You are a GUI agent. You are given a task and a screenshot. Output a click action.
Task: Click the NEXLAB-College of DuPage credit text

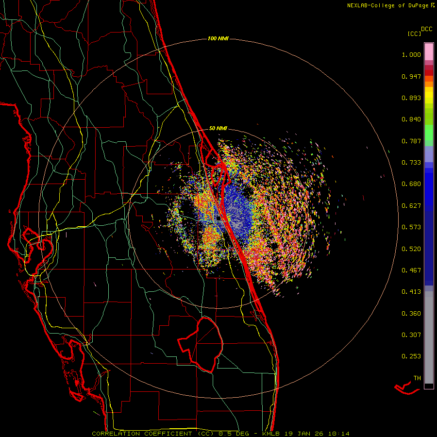[x=388, y=5]
